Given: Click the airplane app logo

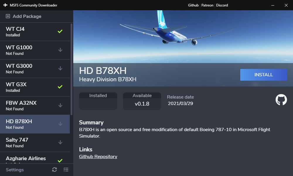Looking at the screenshot, I should point(5,5).
